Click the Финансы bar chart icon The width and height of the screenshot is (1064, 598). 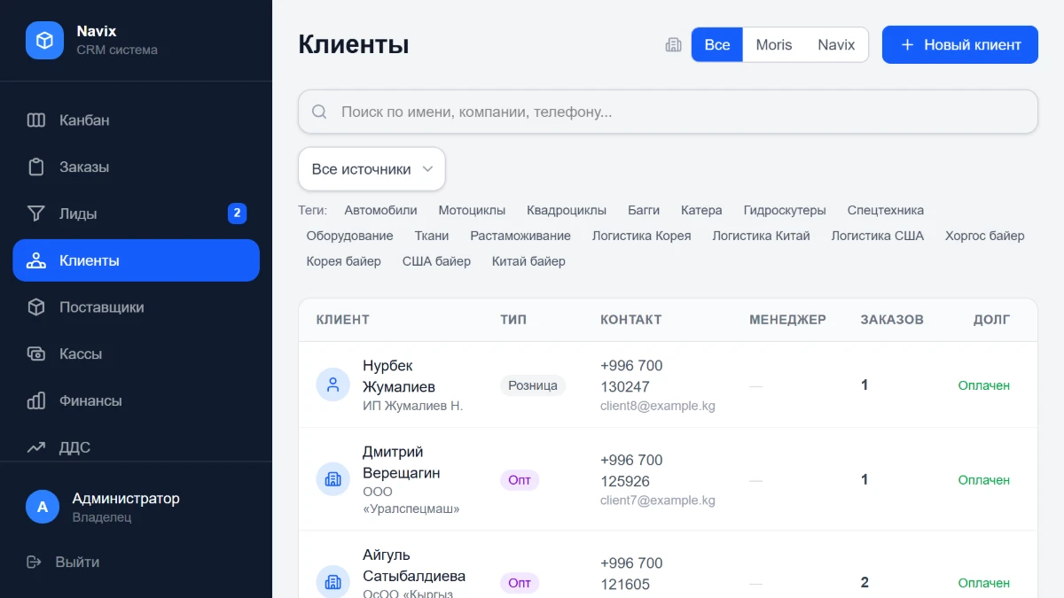pyautogui.click(x=36, y=400)
